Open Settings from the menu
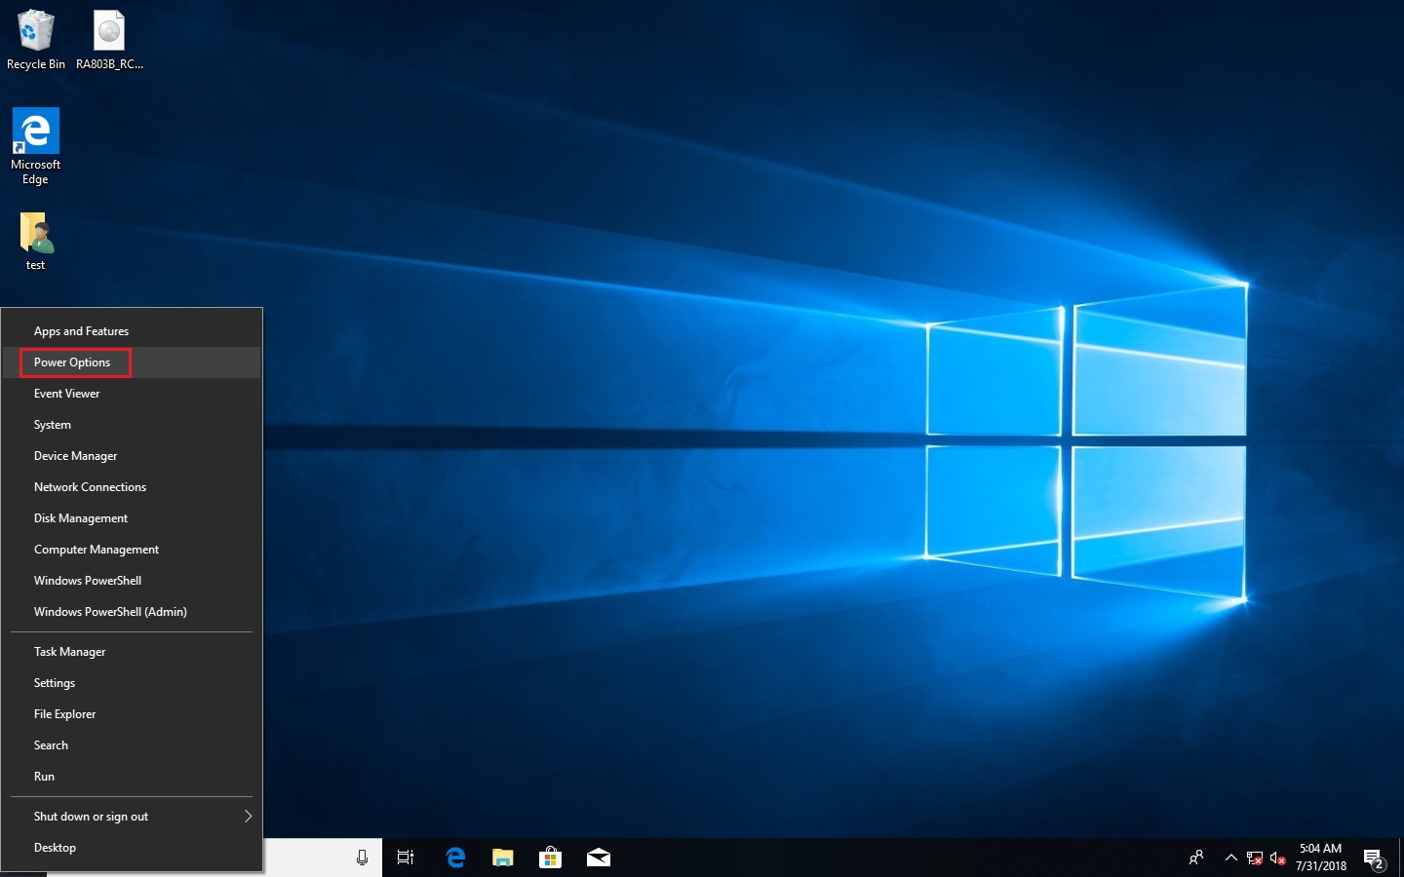This screenshot has height=877, width=1404. 132,683
